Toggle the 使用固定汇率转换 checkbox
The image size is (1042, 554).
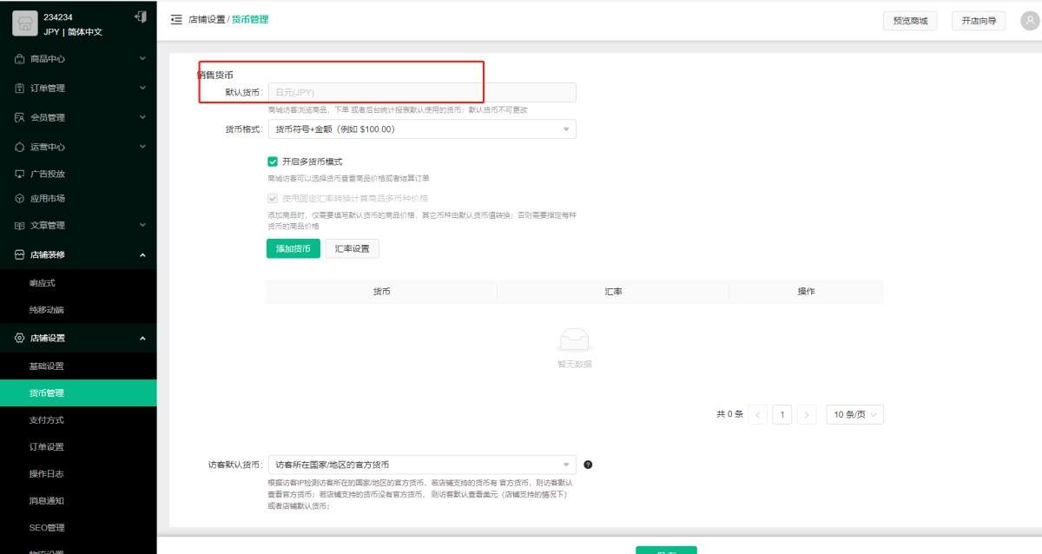pos(273,198)
